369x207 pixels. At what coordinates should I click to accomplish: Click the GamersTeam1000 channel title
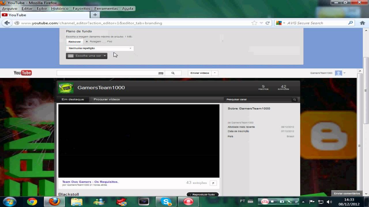[101, 88]
